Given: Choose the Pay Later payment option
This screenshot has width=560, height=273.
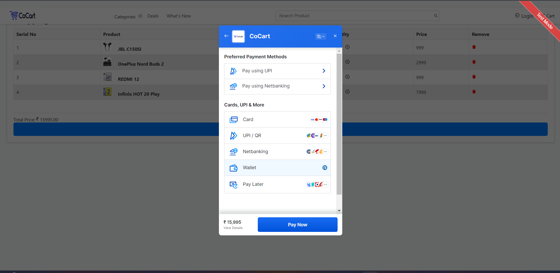Looking at the screenshot, I should pyautogui.click(x=277, y=184).
